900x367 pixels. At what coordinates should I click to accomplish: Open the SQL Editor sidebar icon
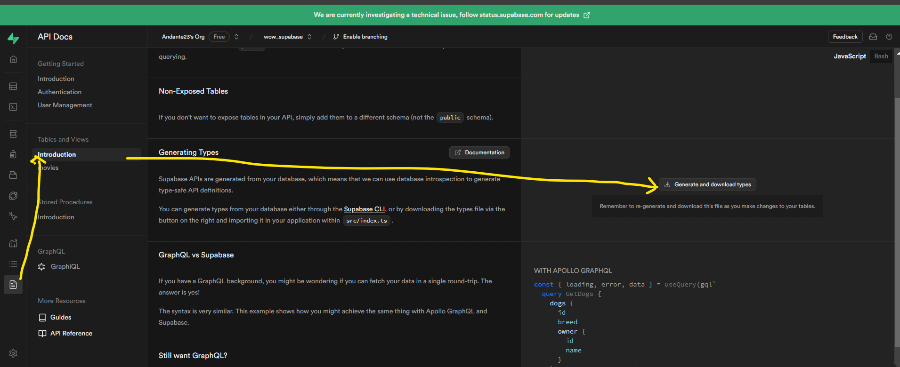click(x=13, y=107)
